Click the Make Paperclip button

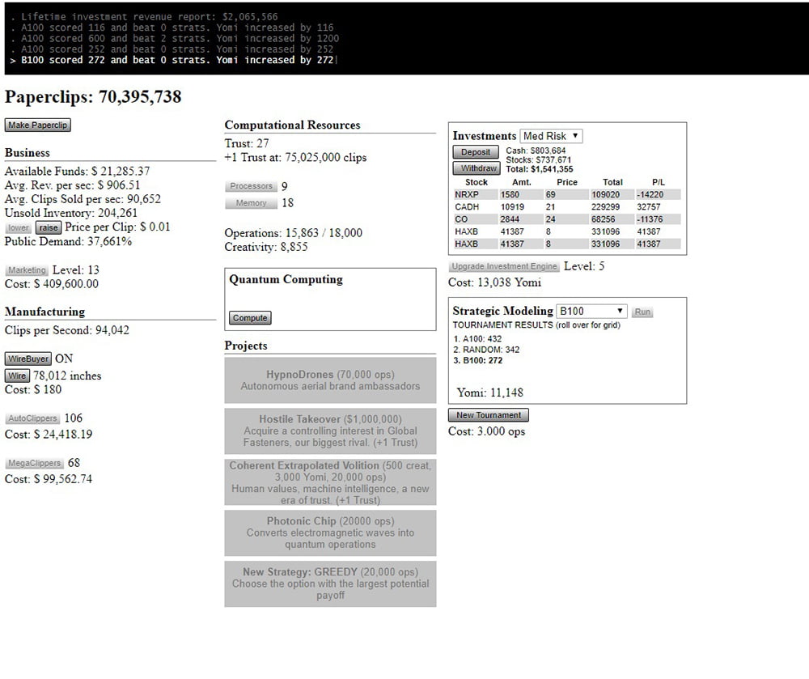pyautogui.click(x=37, y=125)
